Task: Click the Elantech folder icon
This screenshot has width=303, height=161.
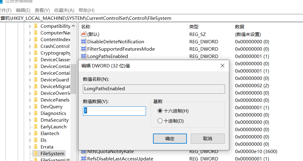Action: coord(36,133)
